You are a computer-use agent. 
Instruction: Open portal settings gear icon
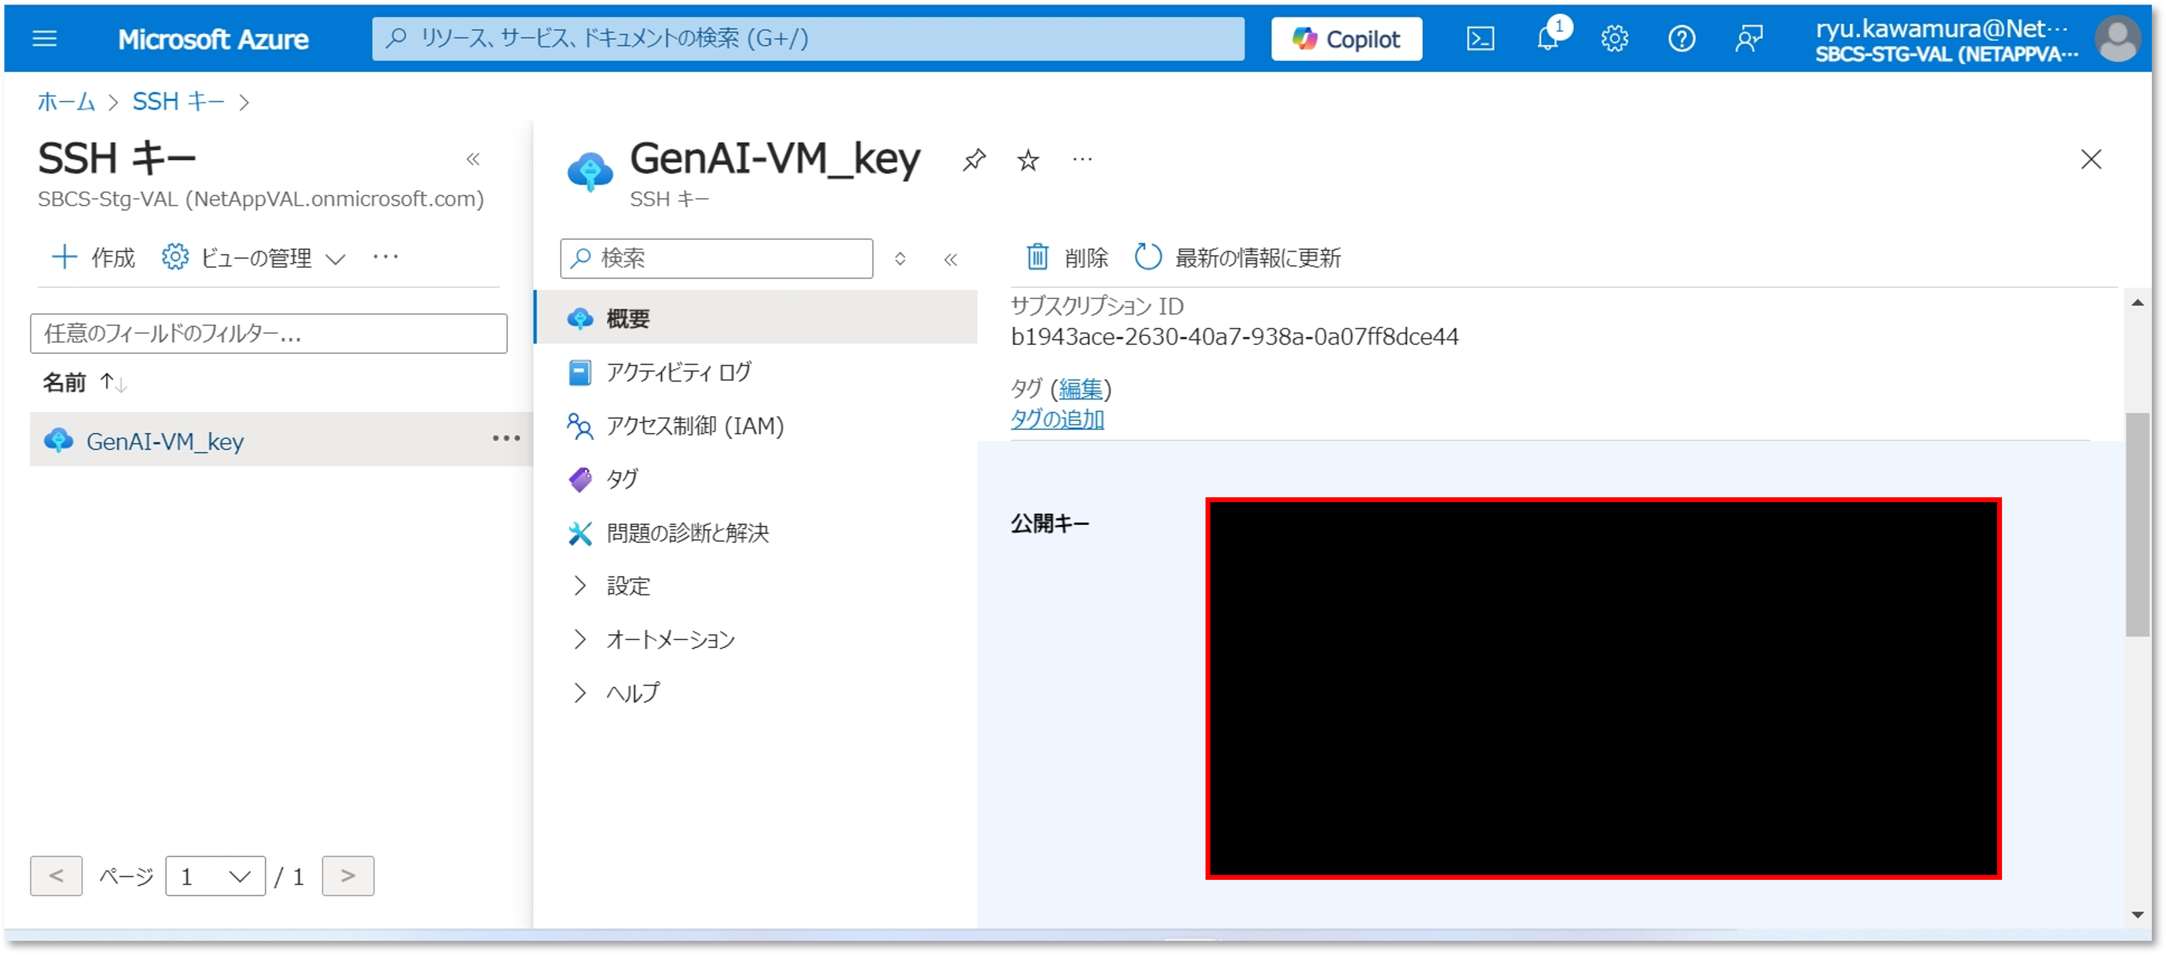click(x=1614, y=39)
